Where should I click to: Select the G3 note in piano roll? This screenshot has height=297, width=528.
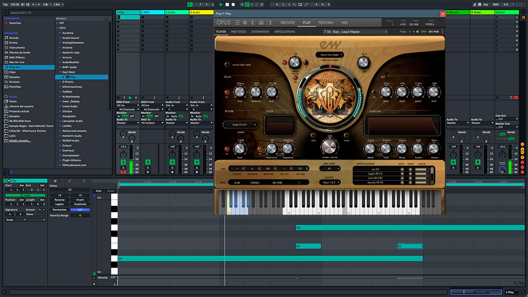pos(410,227)
